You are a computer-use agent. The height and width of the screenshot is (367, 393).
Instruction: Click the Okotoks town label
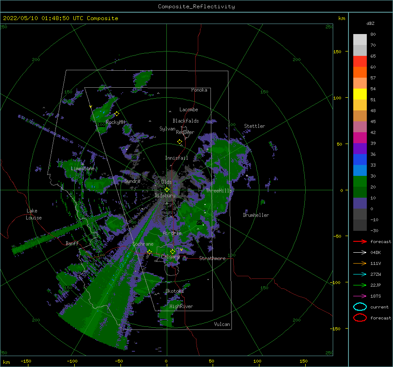pyautogui.click(x=175, y=291)
